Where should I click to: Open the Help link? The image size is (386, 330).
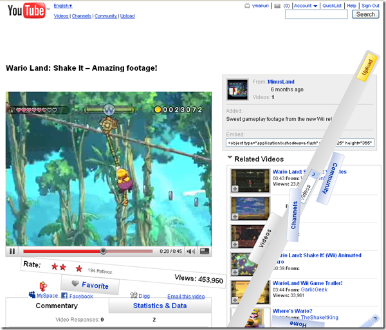pyautogui.click(x=351, y=6)
